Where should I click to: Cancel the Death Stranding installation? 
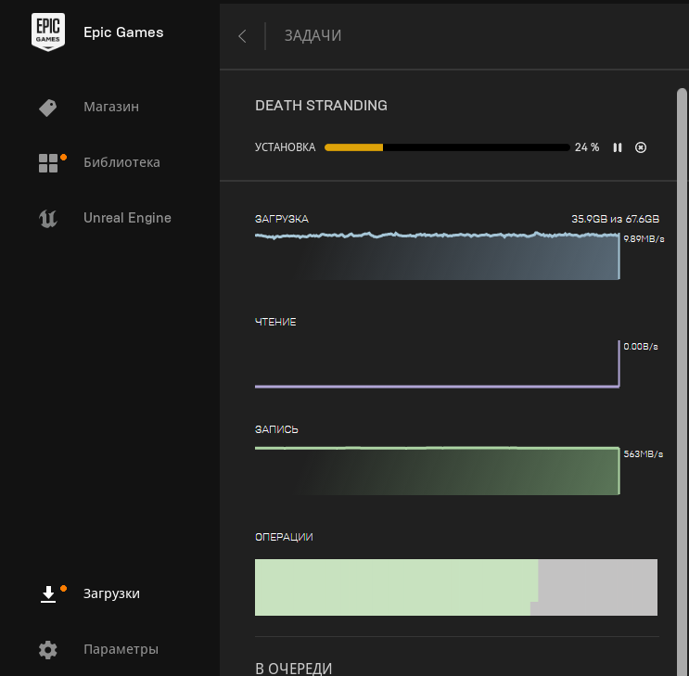[x=641, y=147]
